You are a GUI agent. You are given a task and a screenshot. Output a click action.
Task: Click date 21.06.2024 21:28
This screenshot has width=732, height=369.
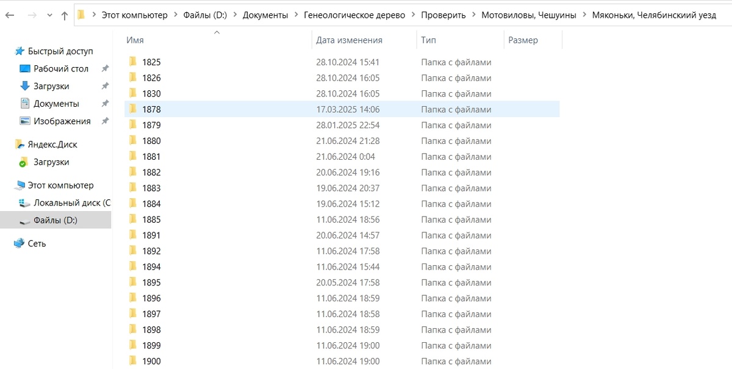(x=348, y=141)
